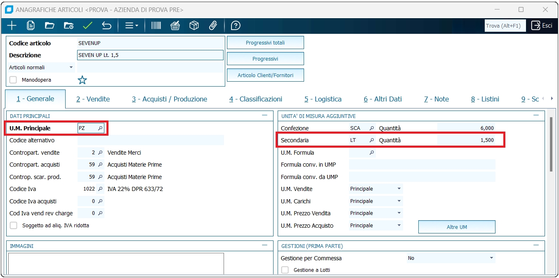This screenshot has height=278, width=559.
Task: Toggle the Gestione a Lotti checkbox
Action: click(x=285, y=270)
